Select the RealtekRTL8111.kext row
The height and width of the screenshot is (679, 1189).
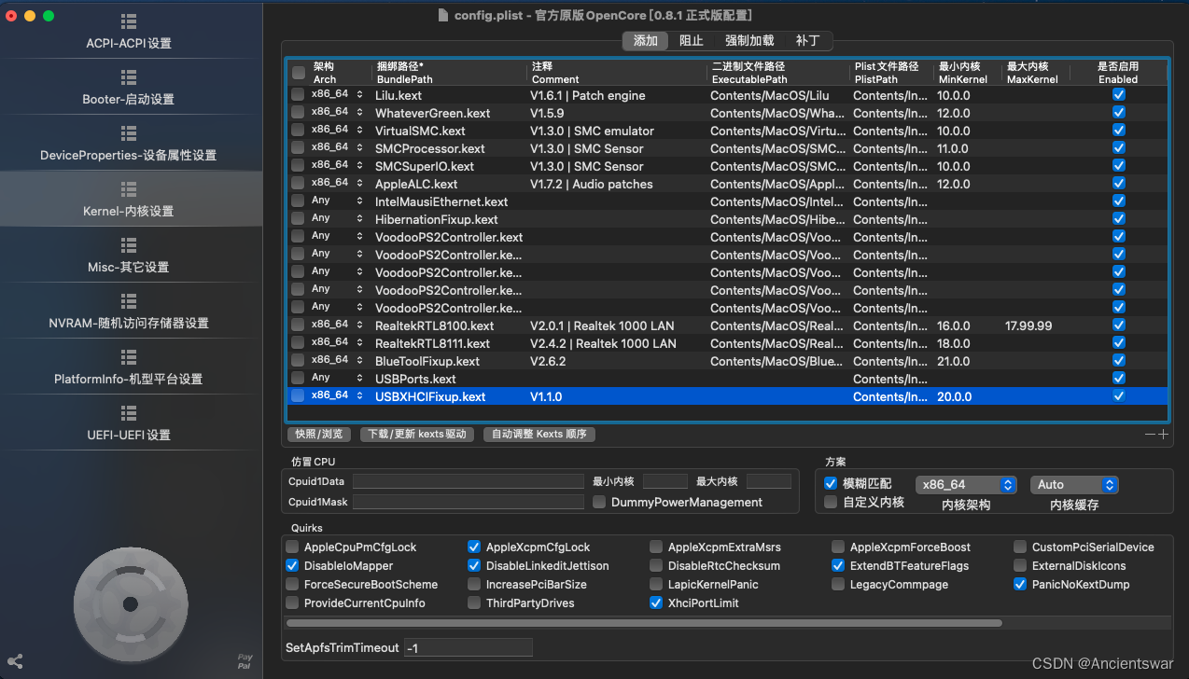click(728, 343)
